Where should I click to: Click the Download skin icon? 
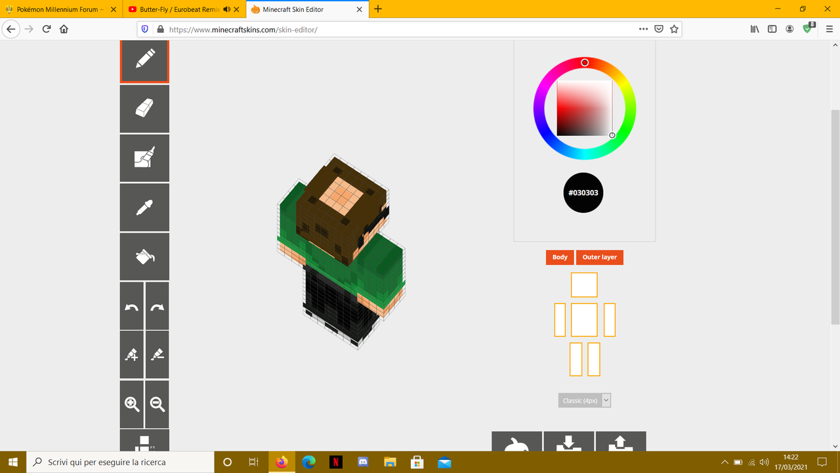point(568,444)
